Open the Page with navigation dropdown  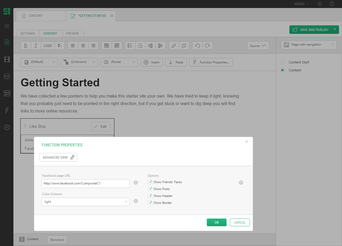coord(309,45)
